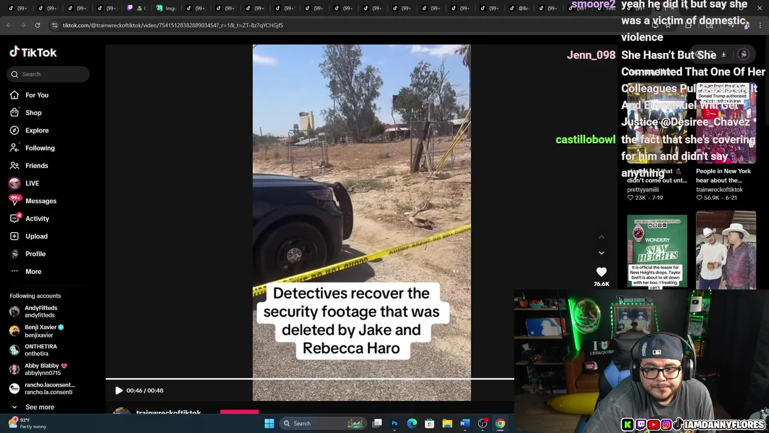Click the TikTok logo
Screen dimensions: 769x433
click(x=33, y=52)
